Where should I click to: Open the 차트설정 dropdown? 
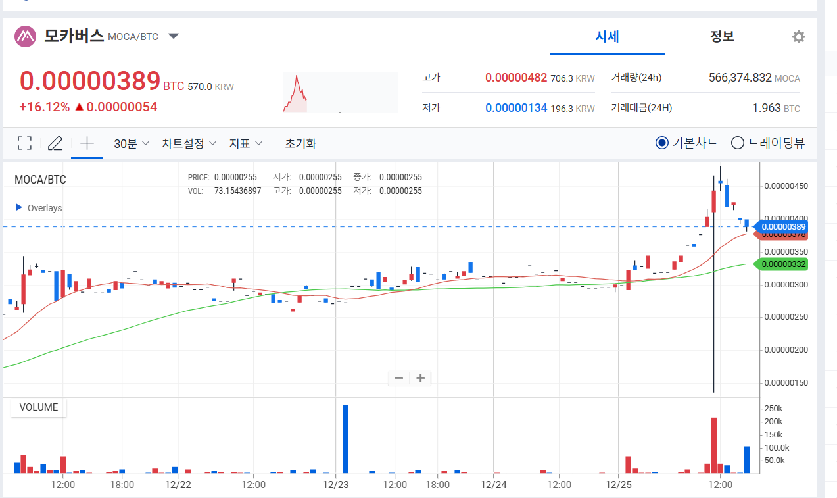[189, 143]
